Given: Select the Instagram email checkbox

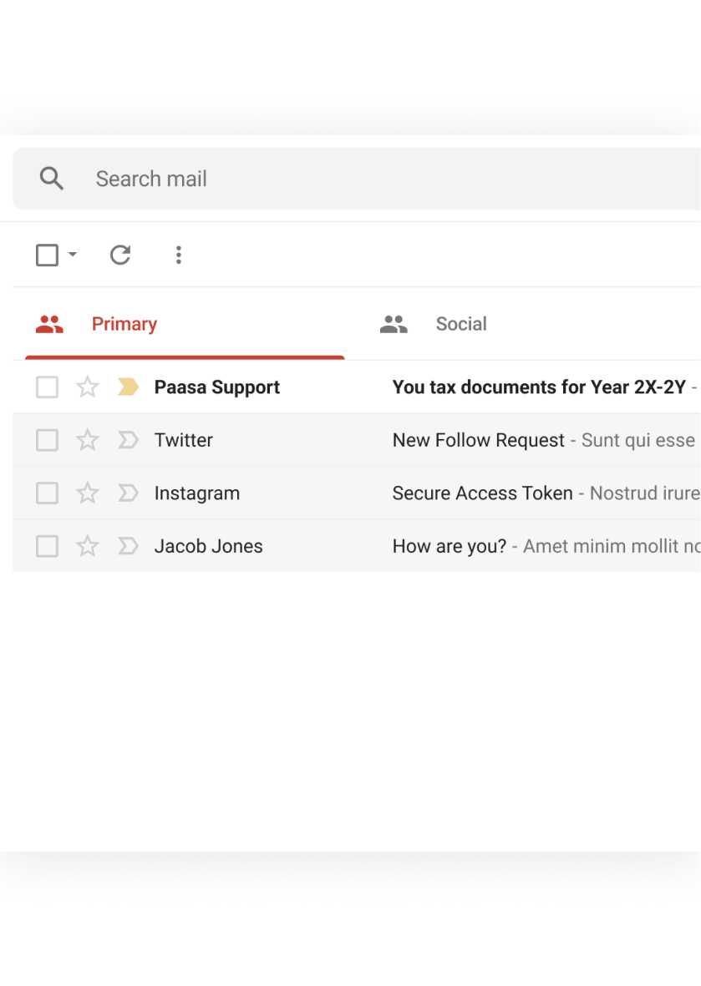Looking at the screenshot, I should (x=47, y=493).
